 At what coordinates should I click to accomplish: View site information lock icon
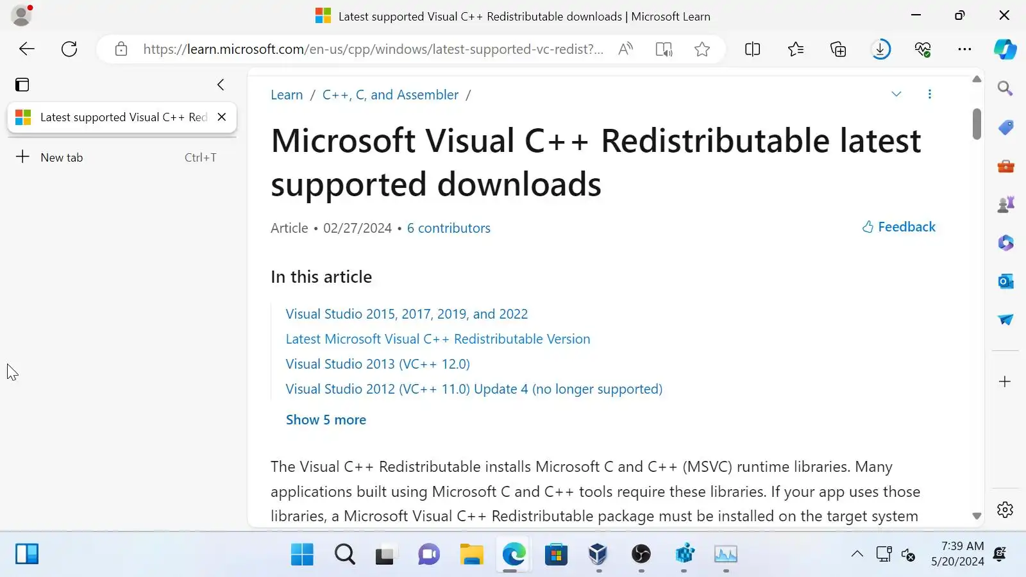(121, 49)
